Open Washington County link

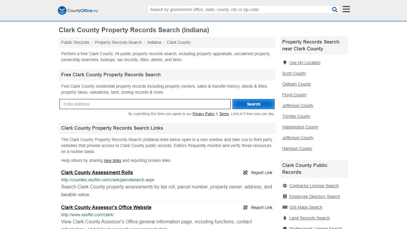[x=300, y=127]
